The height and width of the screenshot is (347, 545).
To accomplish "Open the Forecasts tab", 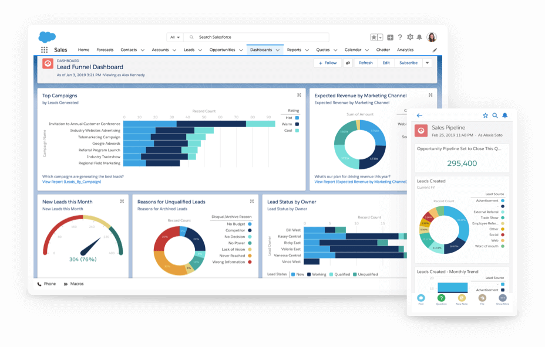I will pos(105,50).
